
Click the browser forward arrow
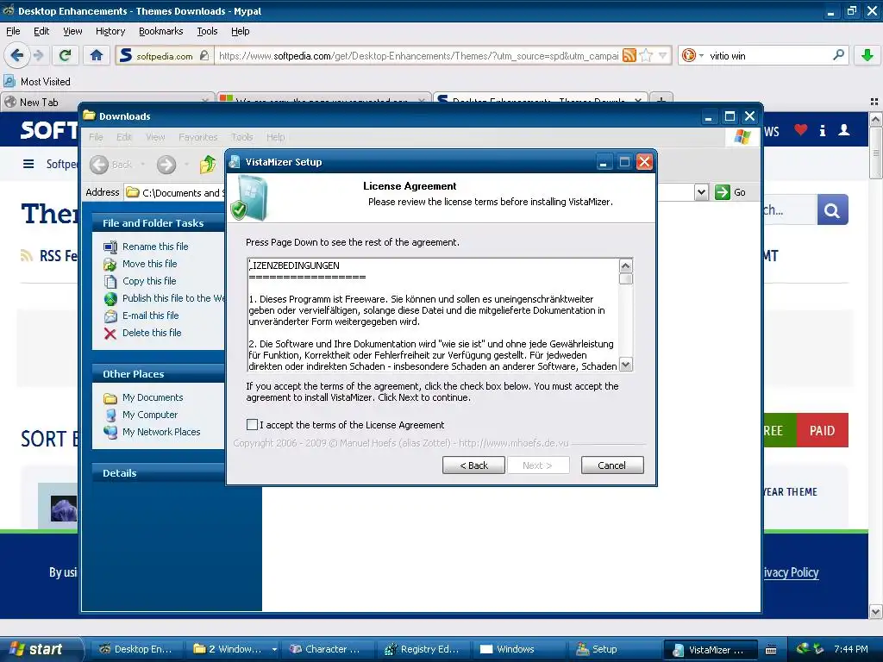pos(38,55)
